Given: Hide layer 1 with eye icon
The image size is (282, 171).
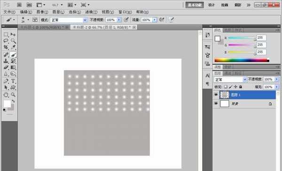Looking at the screenshot, I should click(x=216, y=95).
